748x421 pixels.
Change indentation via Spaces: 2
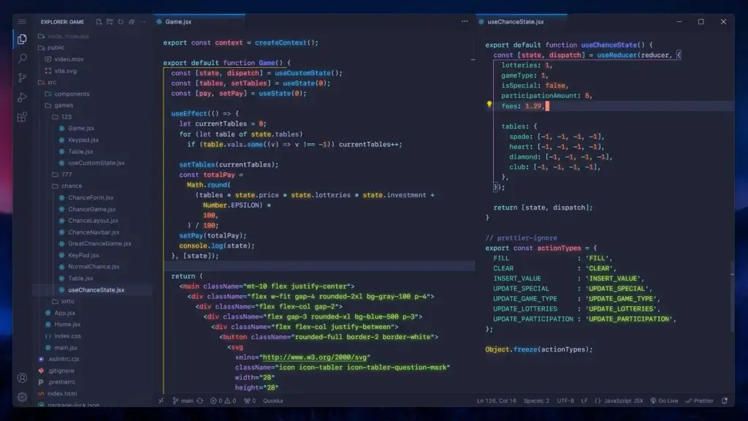(x=536, y=401)
